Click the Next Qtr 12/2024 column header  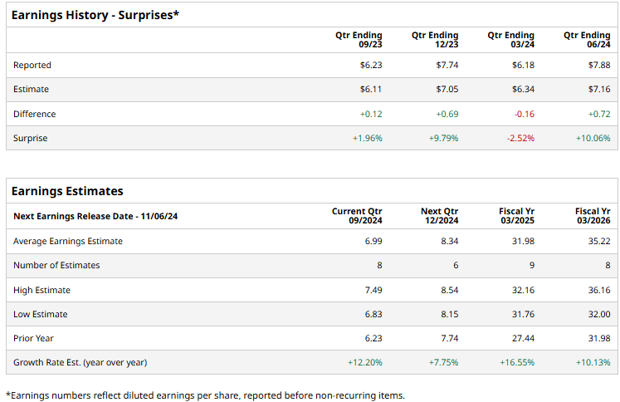439,216
